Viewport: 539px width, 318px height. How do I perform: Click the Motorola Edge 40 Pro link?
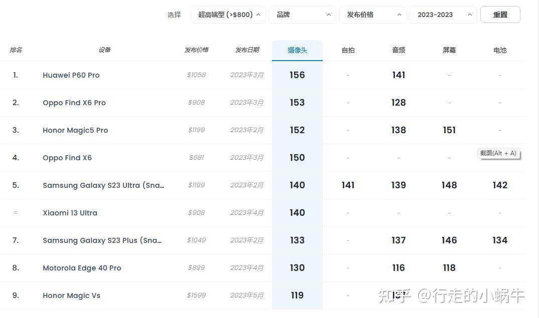(x=82, y=268)
